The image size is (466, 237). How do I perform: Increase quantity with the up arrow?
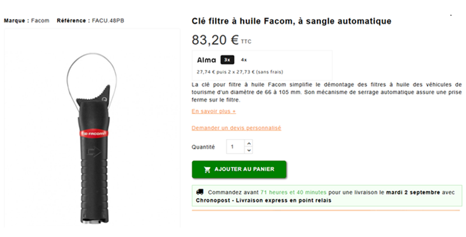[x=249, y=143]
